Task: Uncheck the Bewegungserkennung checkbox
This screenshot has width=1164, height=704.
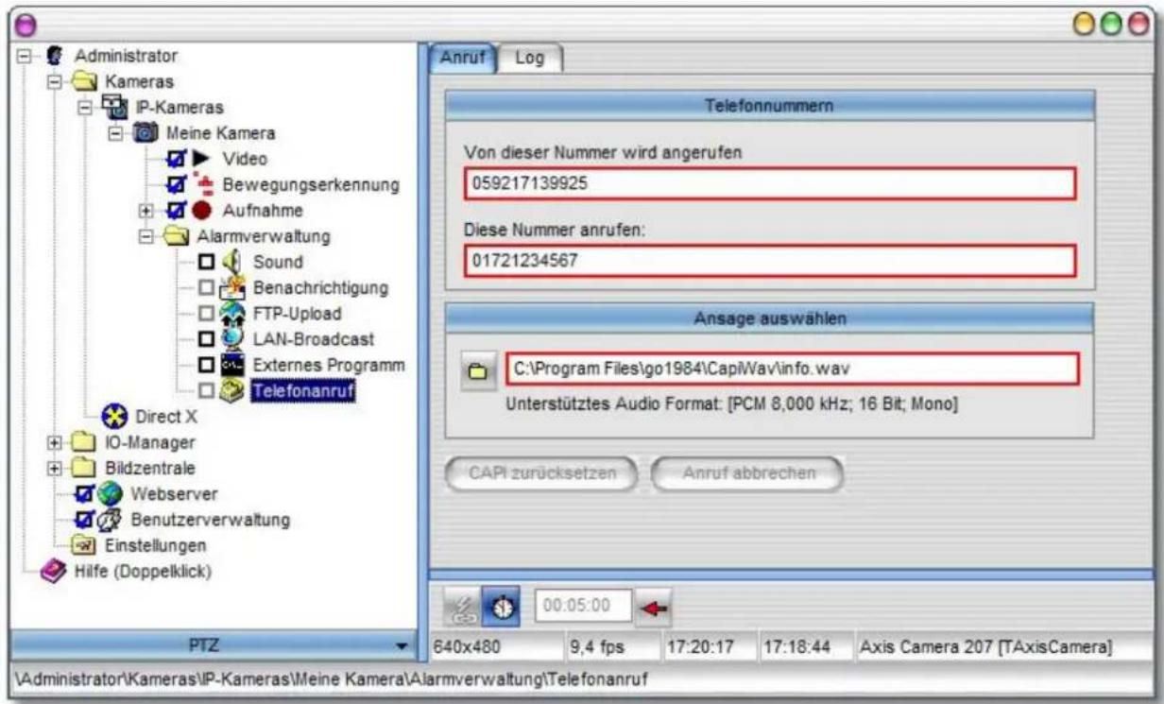Action: point(176,184)
